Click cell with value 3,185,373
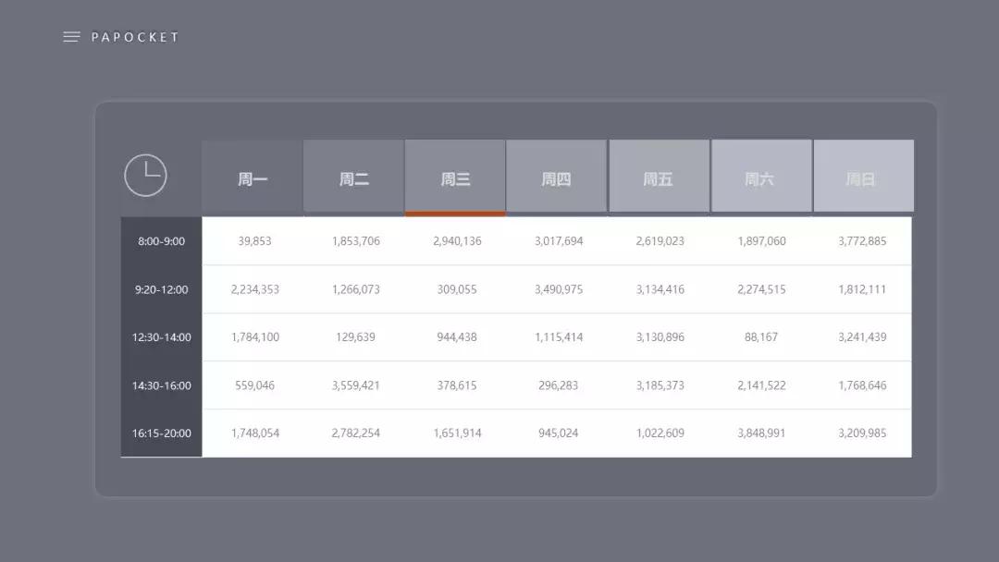 (660, 385)
